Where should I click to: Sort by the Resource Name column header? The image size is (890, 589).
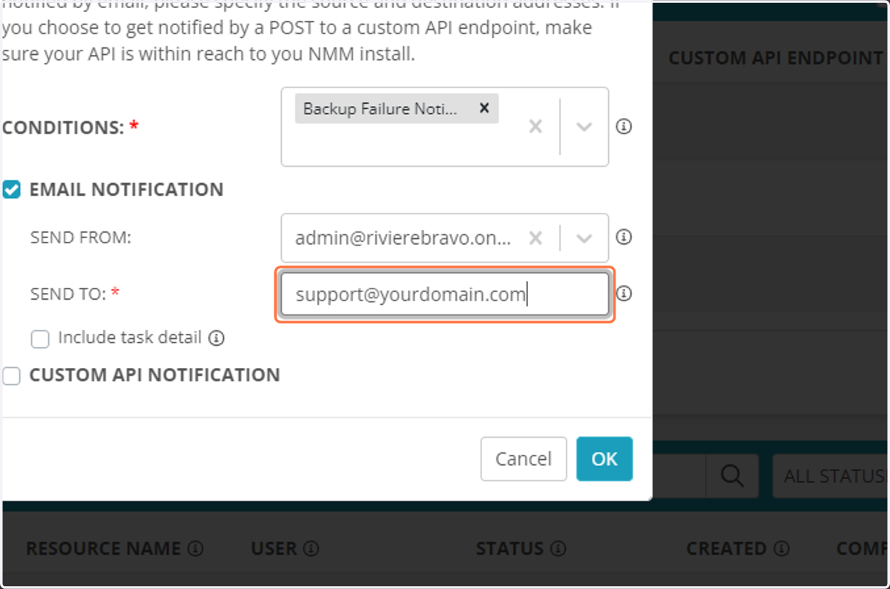(x=104, y=548)
